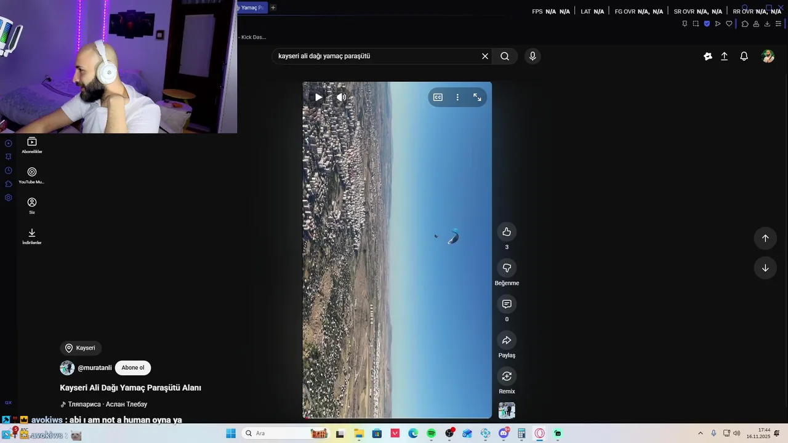
Task: Clear the YouTube search query
Action: coord(485,56)
